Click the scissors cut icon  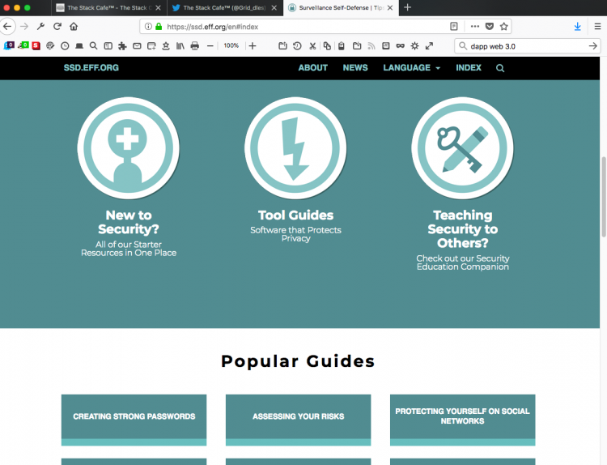click(312, 45)
